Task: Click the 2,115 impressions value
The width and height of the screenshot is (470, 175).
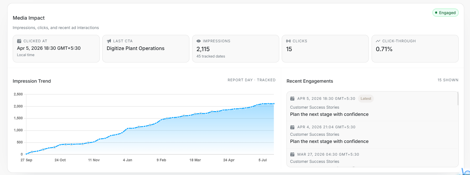Action: pyautogui.click(x=203, y=49)
